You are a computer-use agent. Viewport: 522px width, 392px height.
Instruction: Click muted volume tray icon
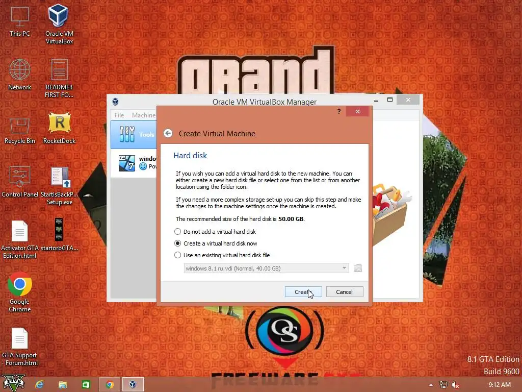click(455, 385)
